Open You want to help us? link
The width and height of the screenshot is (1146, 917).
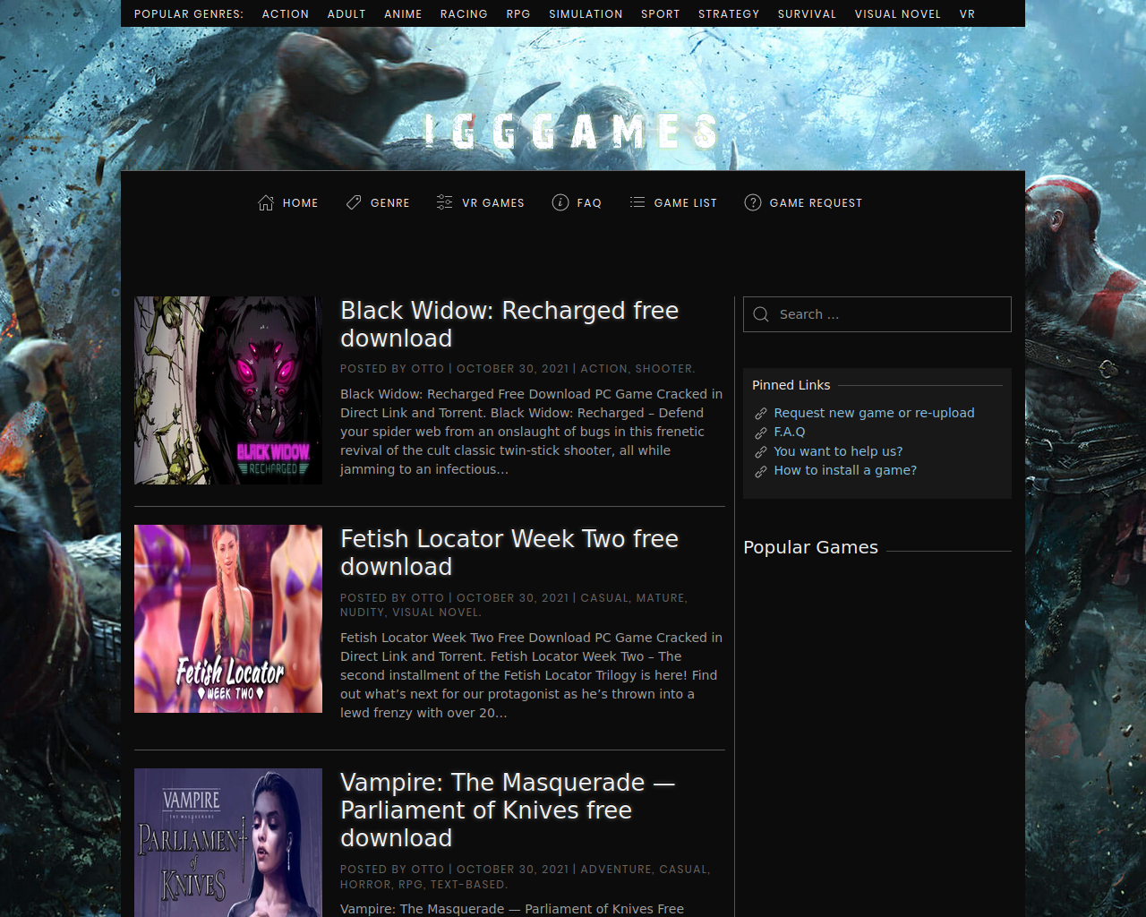pos(838,451)
